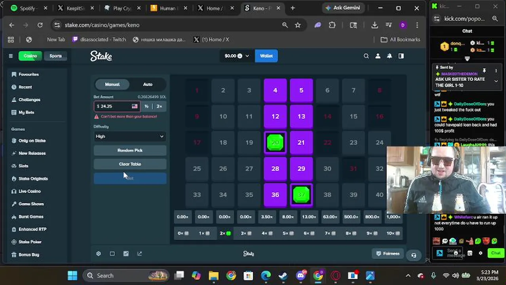Expand the pinned Kick message chevron
The width and height of the screenshot is (506, 285).
coord(496,81)
